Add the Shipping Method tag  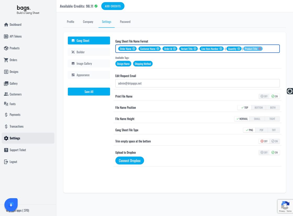pyautogui.click(x=143, y=64)
